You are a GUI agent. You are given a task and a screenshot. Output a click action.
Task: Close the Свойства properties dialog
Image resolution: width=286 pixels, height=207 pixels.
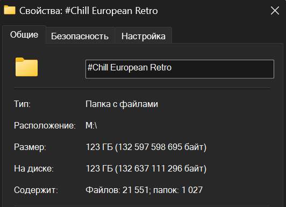[x=275, y=11]
